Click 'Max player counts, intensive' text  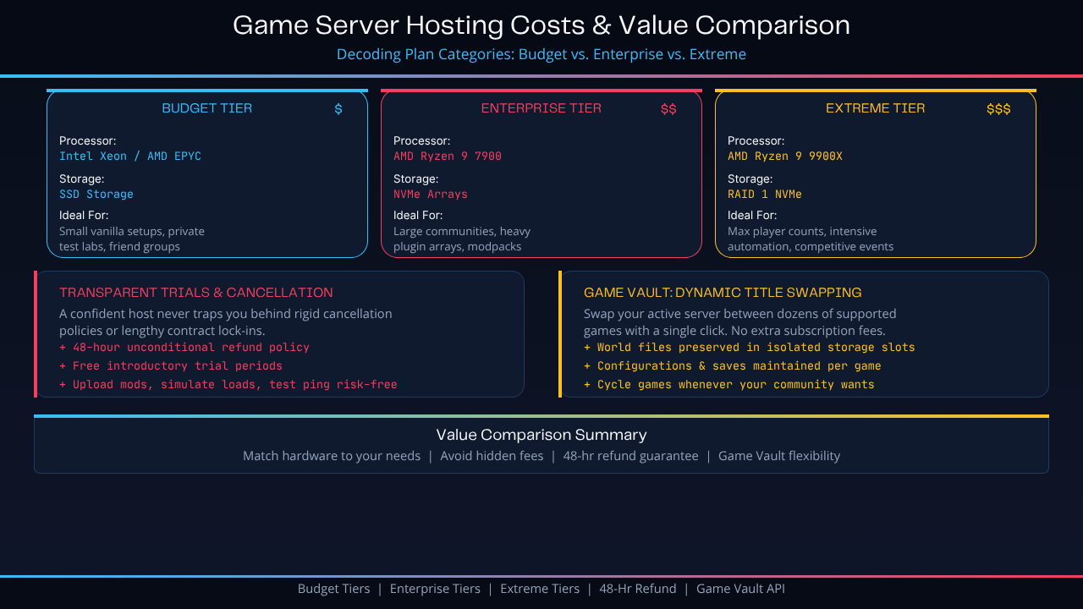[802, 231]
